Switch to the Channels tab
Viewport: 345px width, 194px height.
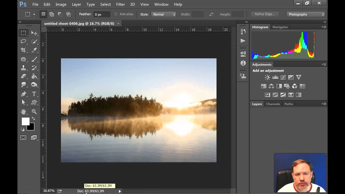(x=273, y=104)
